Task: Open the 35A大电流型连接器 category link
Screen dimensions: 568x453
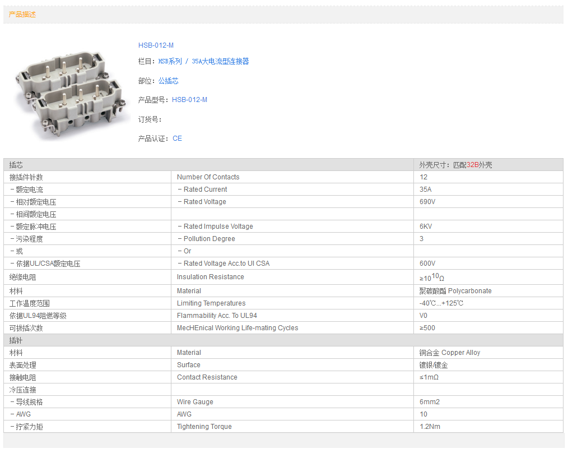Action: click(x=220, y=62)
